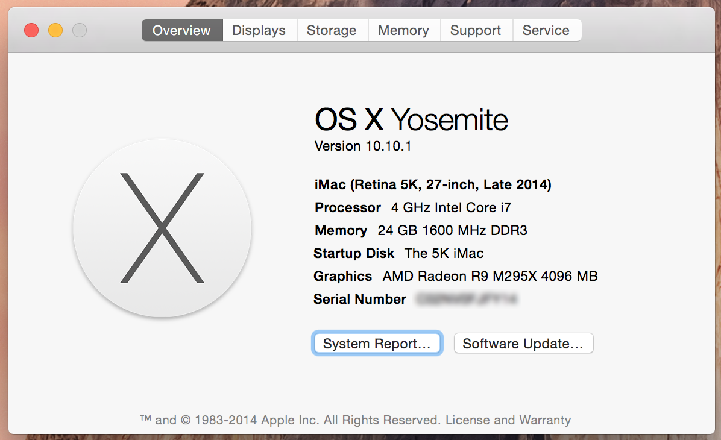Click the blurred serial number value

coord(467,300)
